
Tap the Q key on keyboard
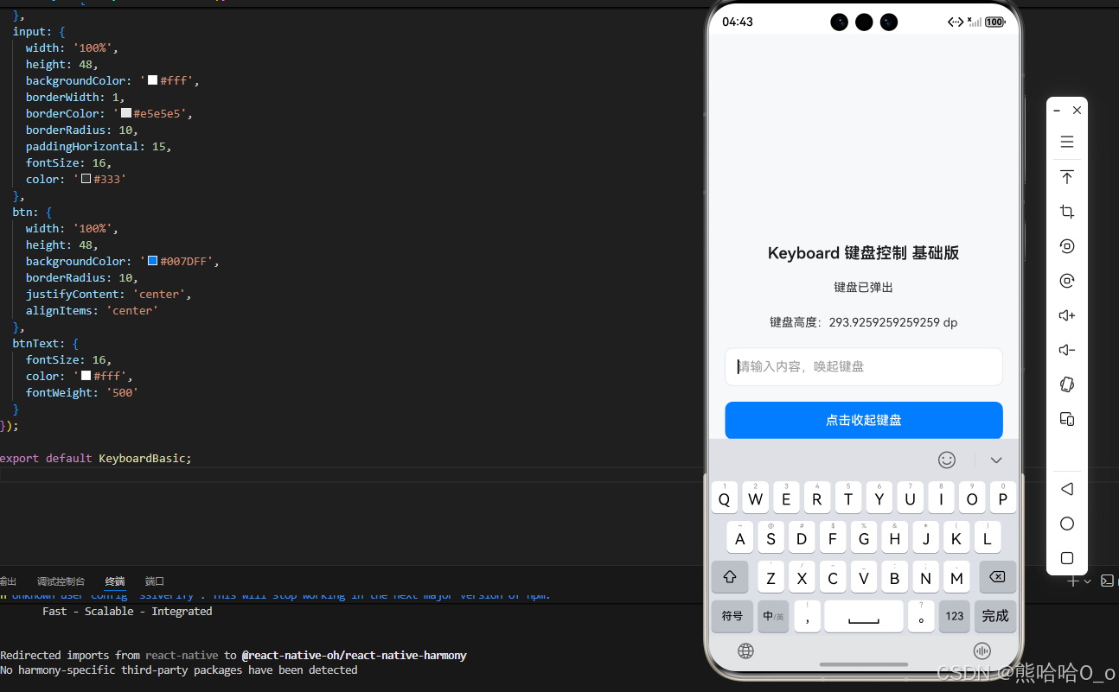click(724, 498)
